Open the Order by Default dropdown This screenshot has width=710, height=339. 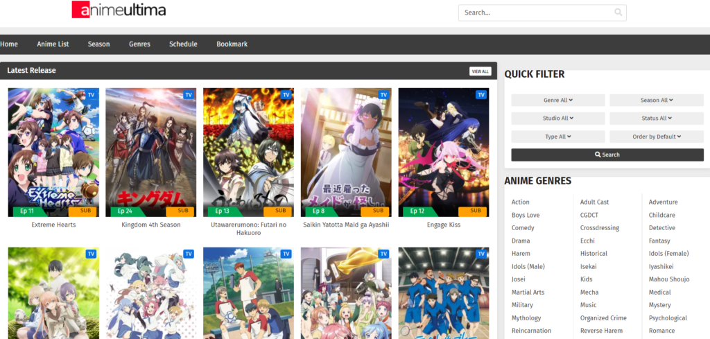tap(656, 137)
